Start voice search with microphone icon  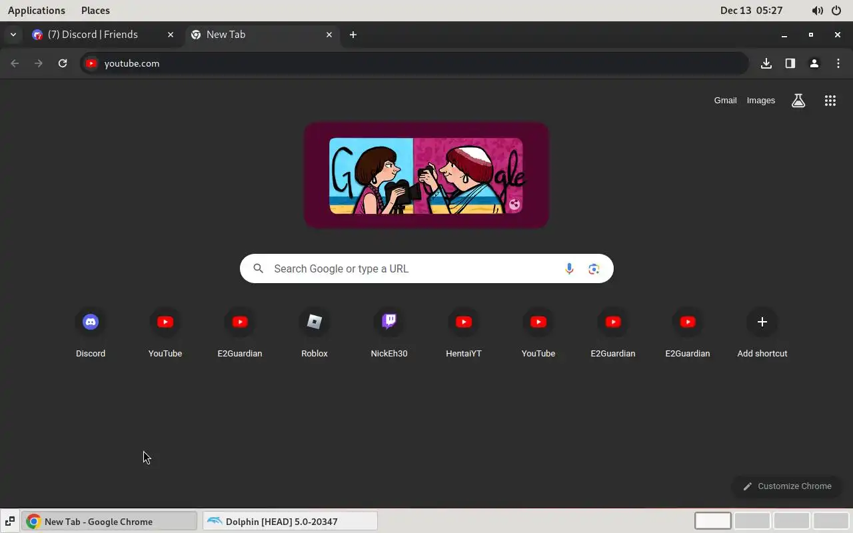pyautogui.click(x=569, y=268)
